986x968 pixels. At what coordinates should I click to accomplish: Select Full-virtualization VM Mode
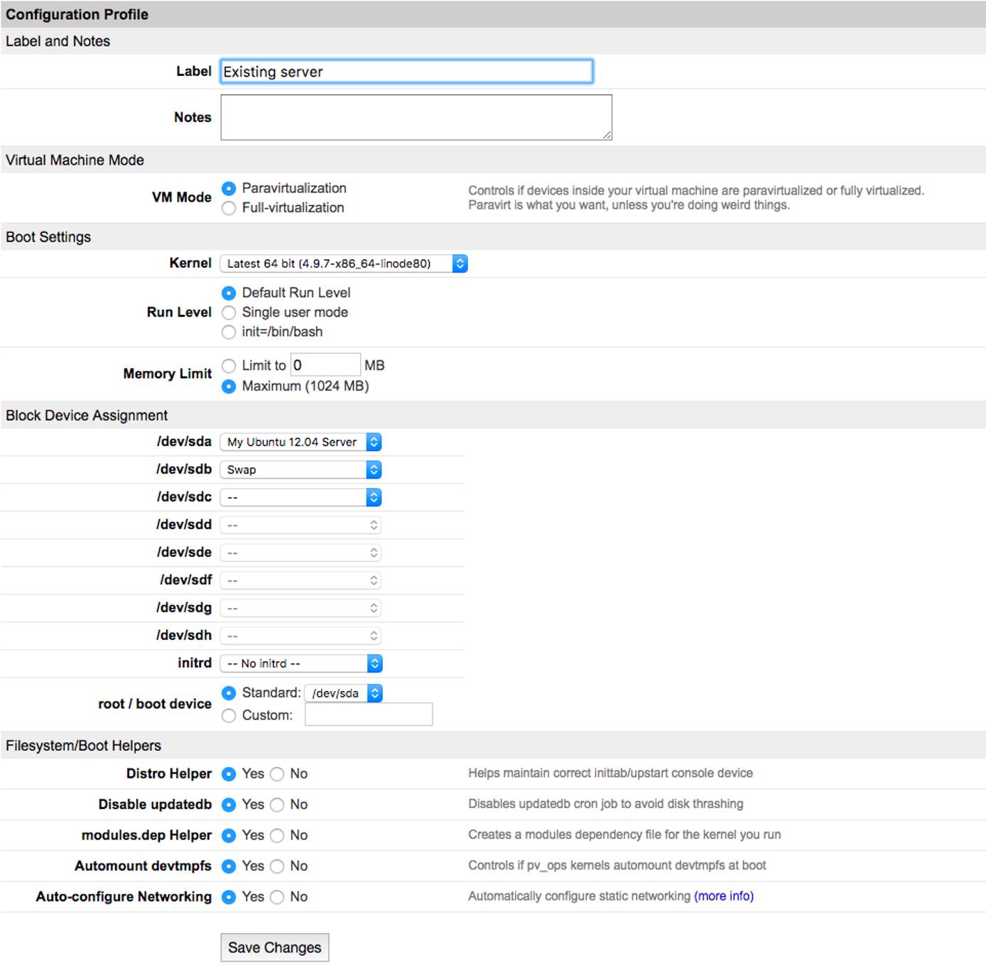(228, 207)
